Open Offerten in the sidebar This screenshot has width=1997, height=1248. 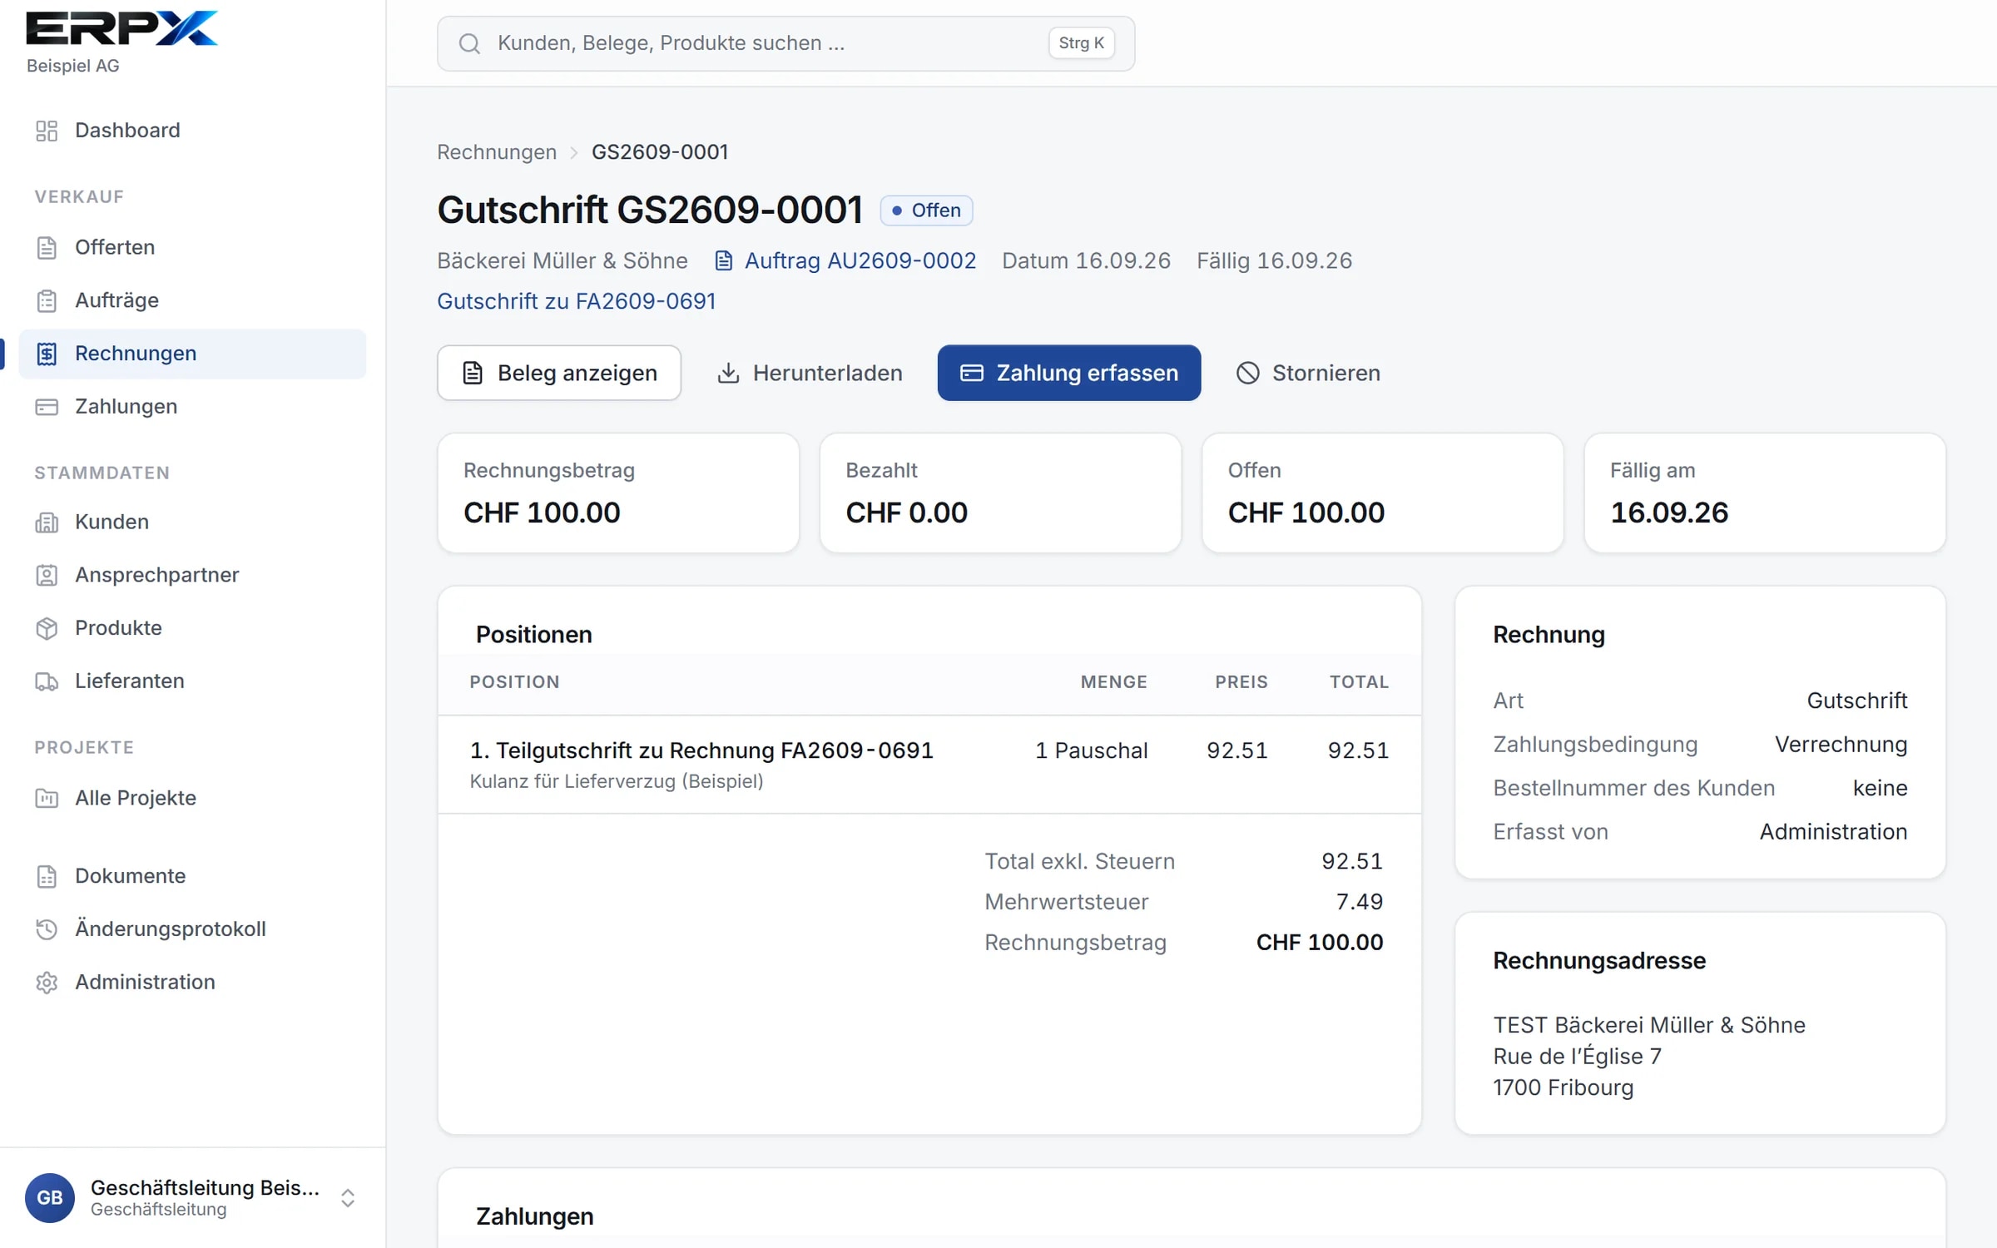pyautogui.click(x=192, y=248)
